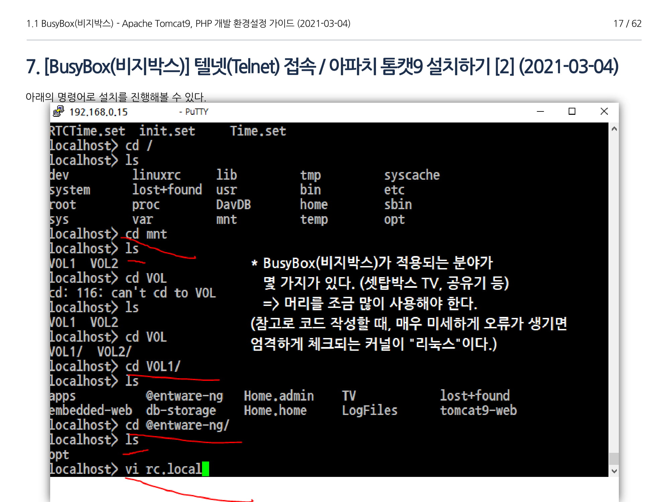
Task: Click '@entware-ng' entry in ls output
Action: tap(184, 396)
